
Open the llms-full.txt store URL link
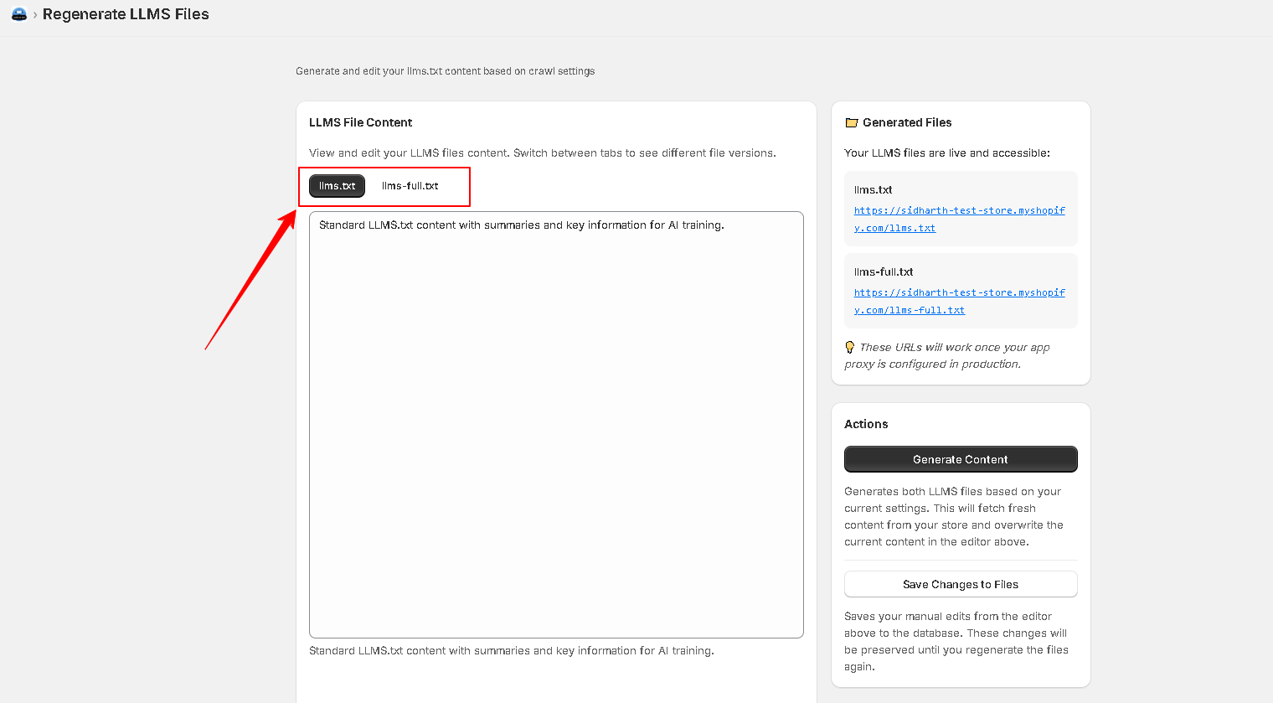959,302
